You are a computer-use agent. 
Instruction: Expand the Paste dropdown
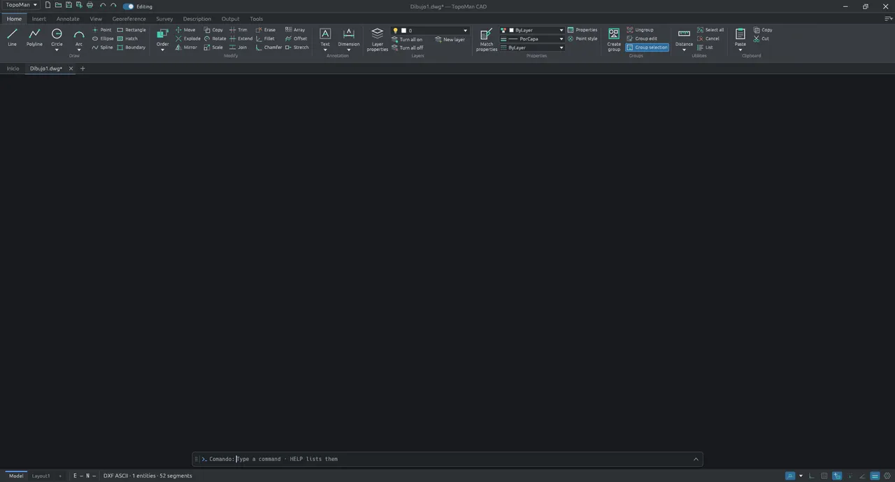(x=740, y=50)
